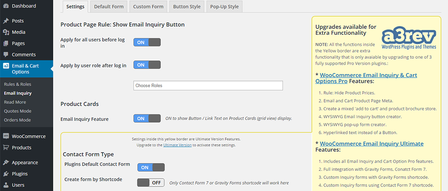Click the Posts pushpin icon

tap(6, 21)
